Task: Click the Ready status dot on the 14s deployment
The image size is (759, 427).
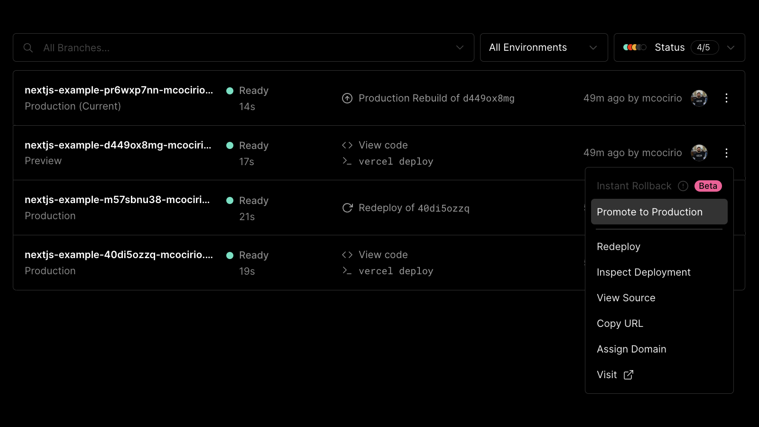Action: point(231,90)
